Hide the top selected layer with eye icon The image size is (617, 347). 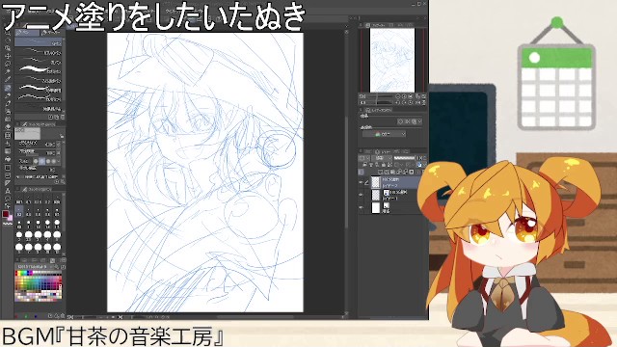coord(361,182)
